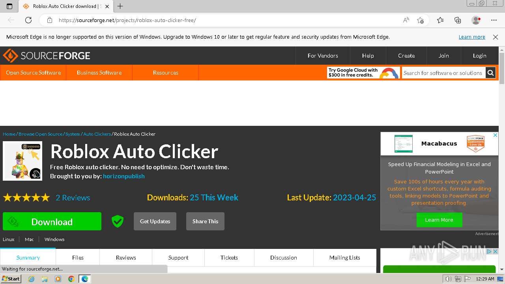This screenshot has width=505, height=284.
Task: Click the Roblox Auto Clicker project thumbnail
Action: tap(22, 161)
